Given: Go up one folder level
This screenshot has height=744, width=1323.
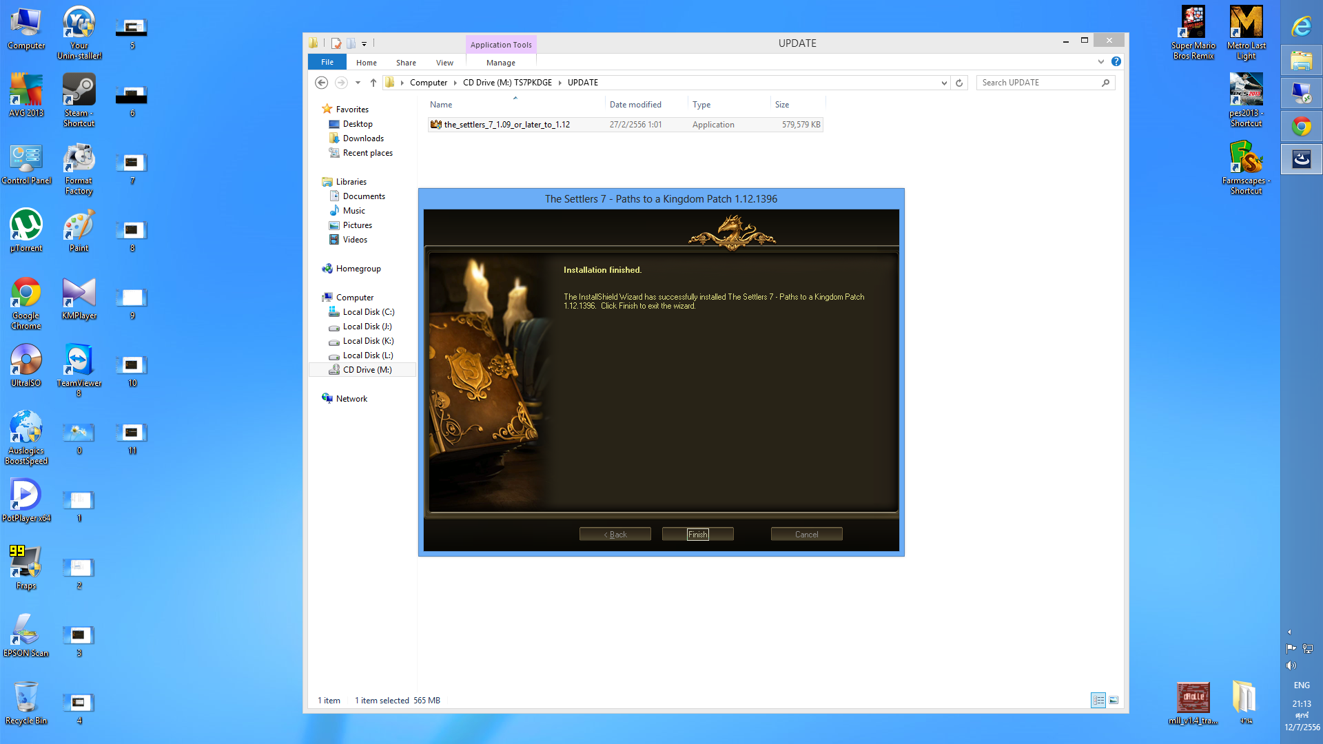Looking at the screenshot, I should (373, 83).
